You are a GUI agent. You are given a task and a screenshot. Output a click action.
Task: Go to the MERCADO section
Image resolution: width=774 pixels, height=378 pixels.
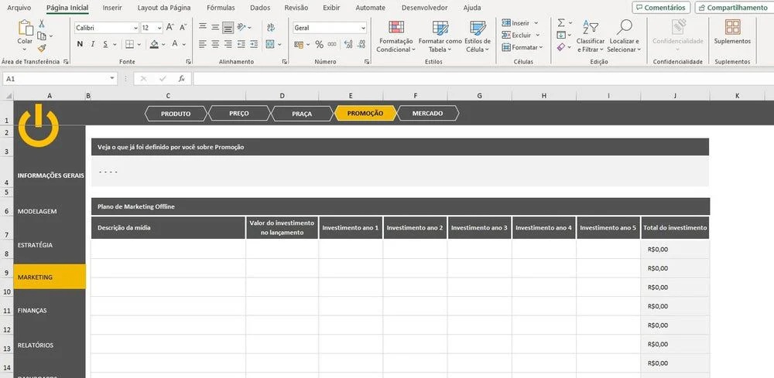click(427, 114)
